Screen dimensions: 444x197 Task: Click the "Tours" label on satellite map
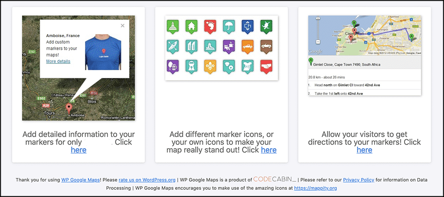click(50, 113)
